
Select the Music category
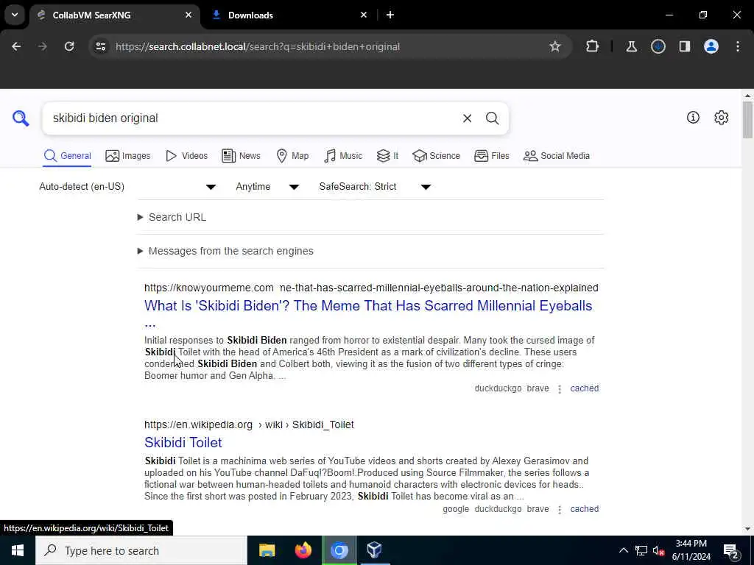(x=343, y=156)
